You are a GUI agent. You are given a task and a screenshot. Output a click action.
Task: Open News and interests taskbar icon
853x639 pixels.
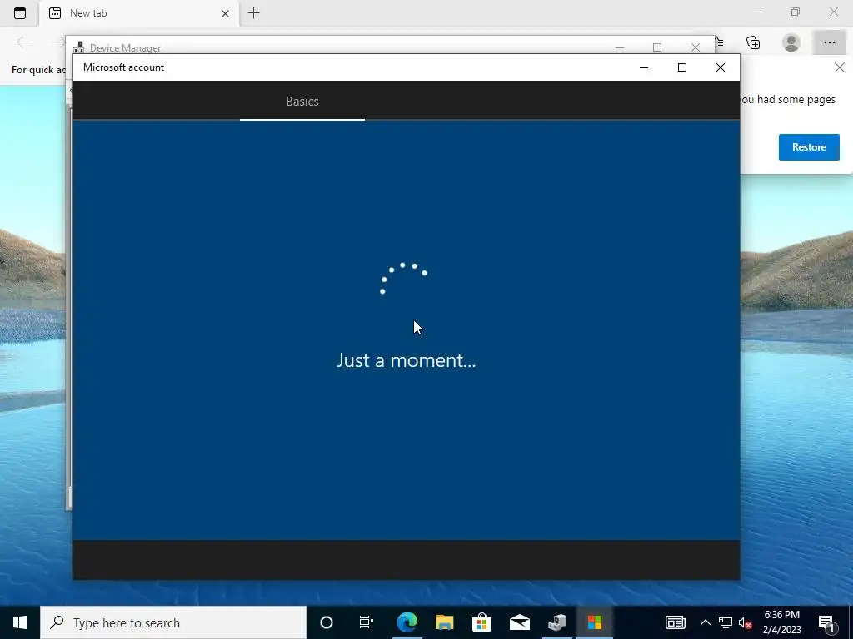pyautogui.click(x=675, y=622)
